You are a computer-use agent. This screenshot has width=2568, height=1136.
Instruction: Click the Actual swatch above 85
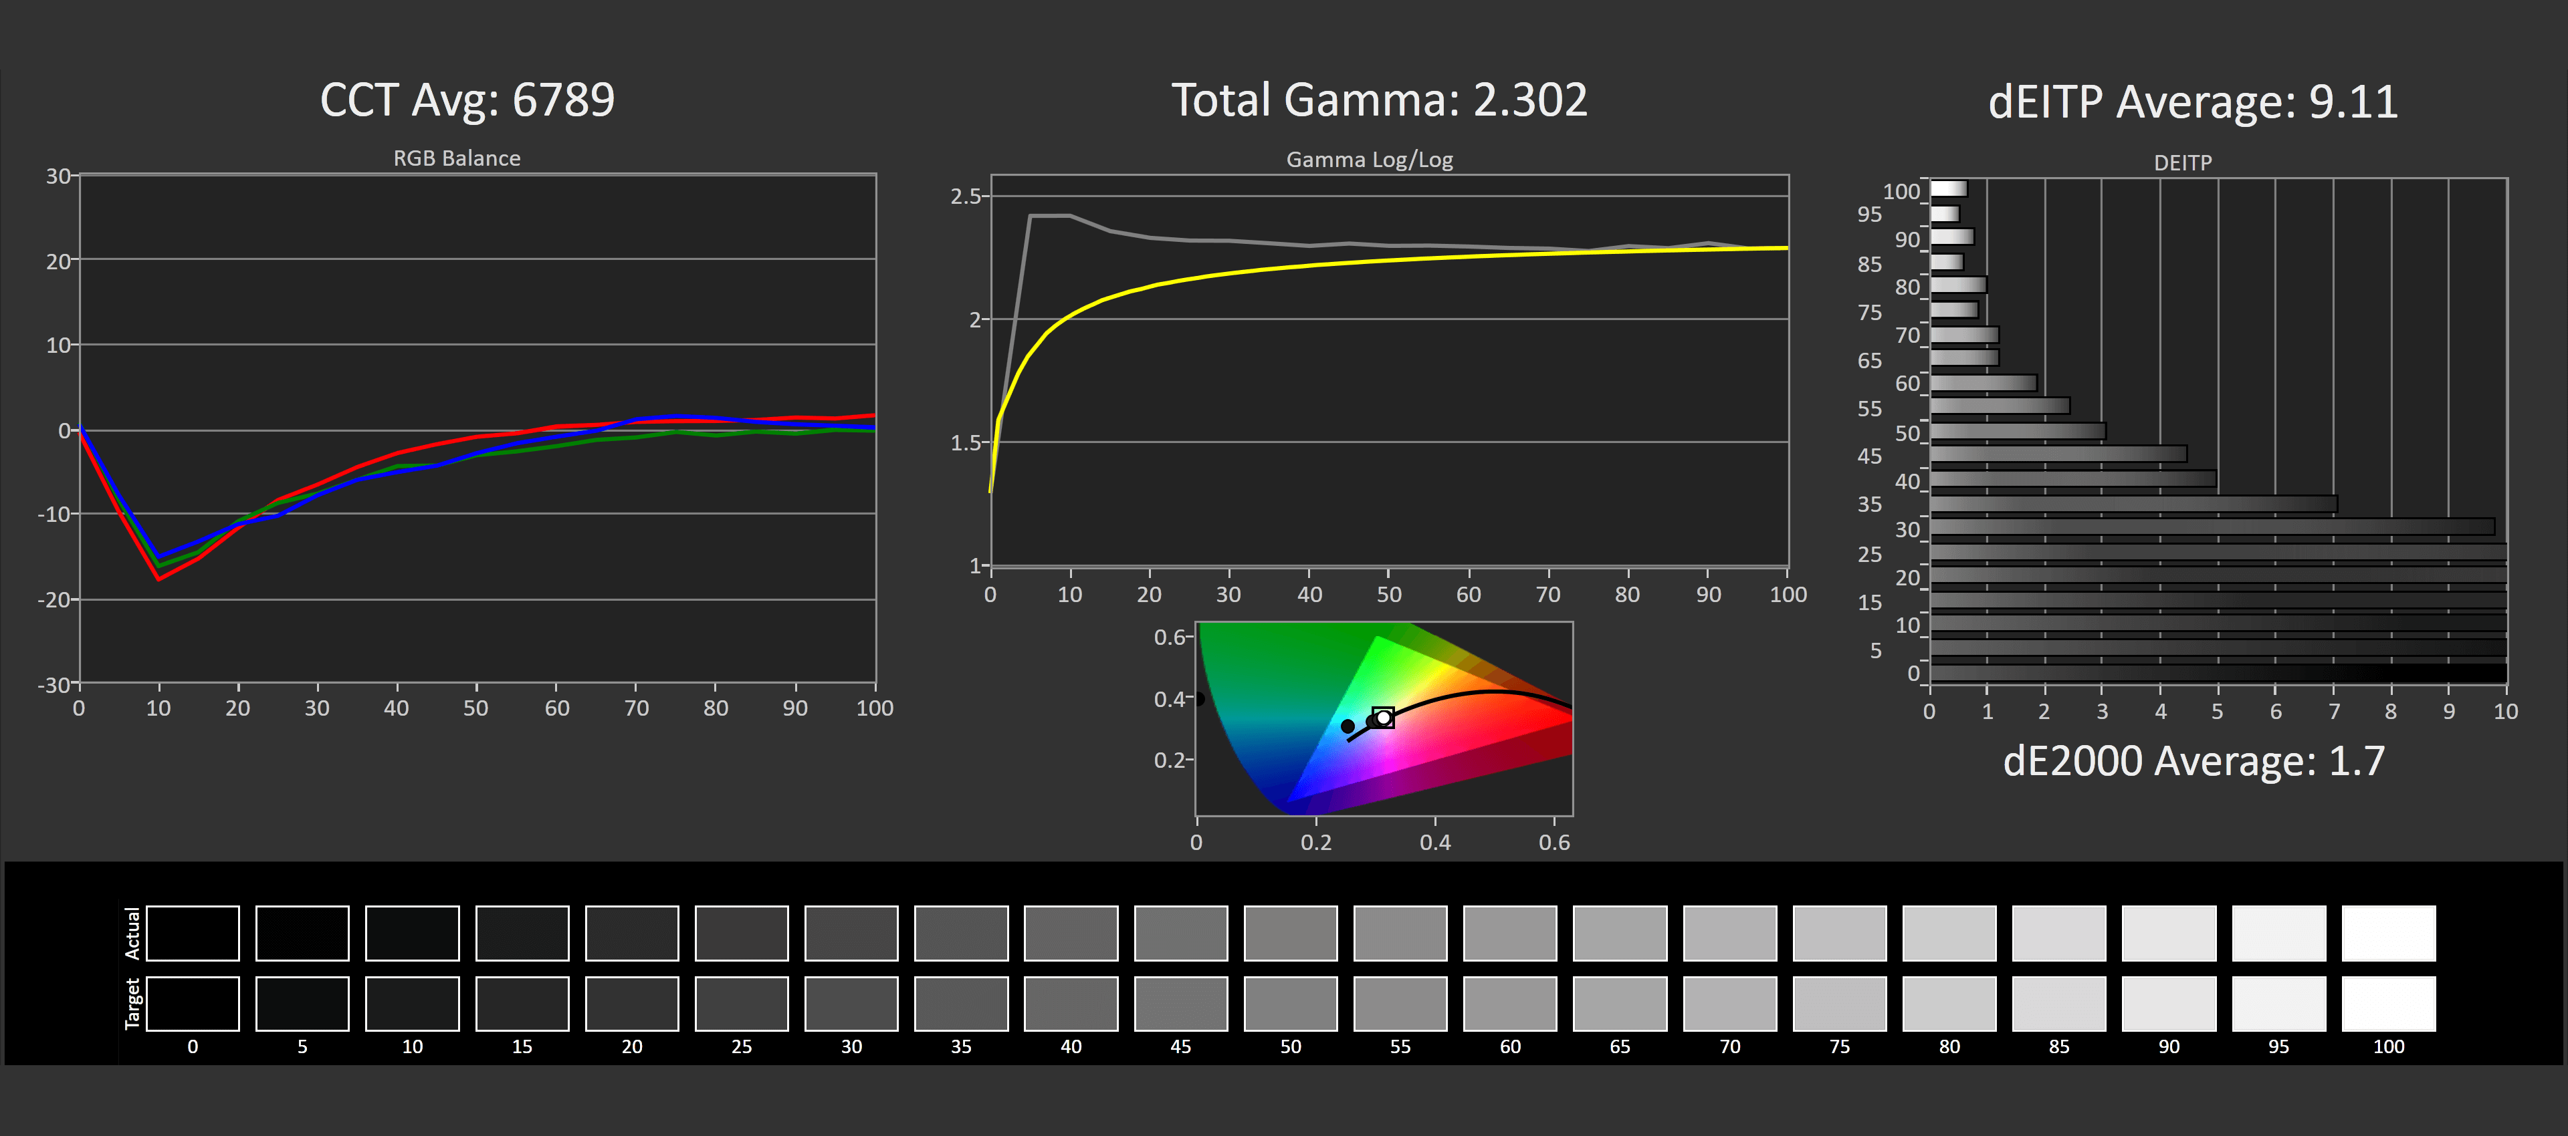(x=2058, y=933)
